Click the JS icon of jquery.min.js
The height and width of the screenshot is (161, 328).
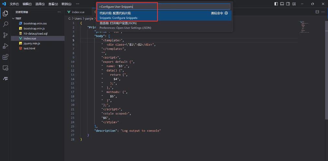pyautogui.click(x=20, y=43)
